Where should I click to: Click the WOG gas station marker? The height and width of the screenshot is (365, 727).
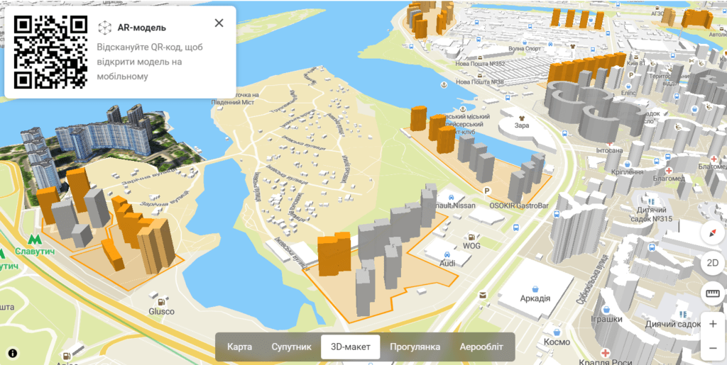pos(471,235)
